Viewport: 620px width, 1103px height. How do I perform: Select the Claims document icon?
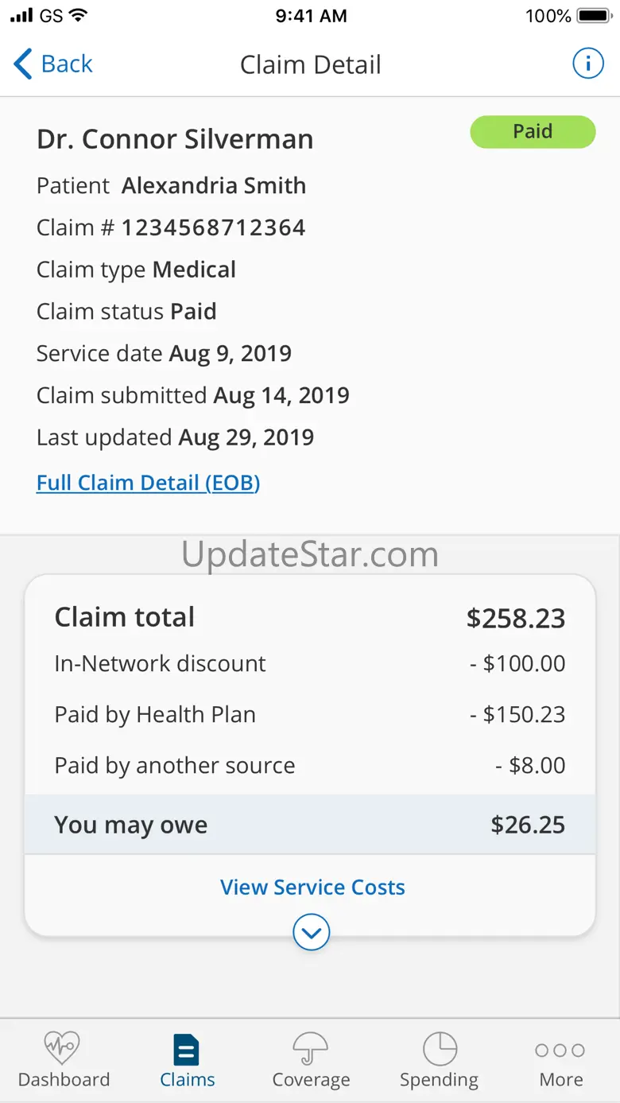(187, 1050)
